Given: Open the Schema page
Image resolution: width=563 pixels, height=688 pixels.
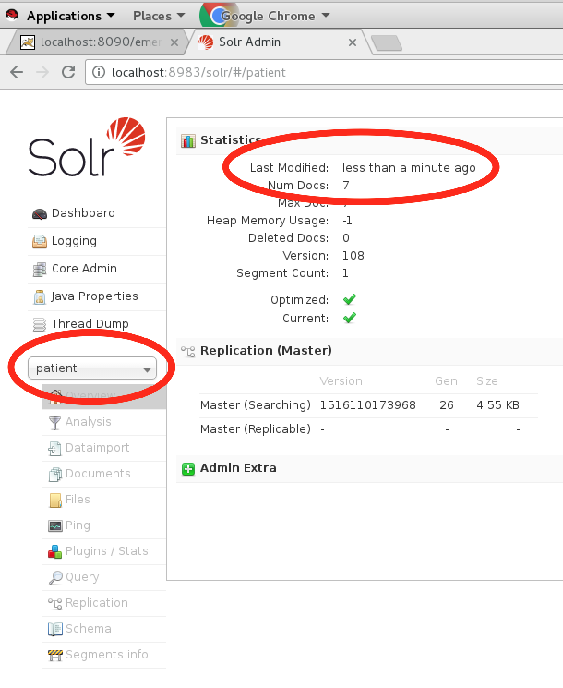Looking at the screenshot, I should 88,629.
